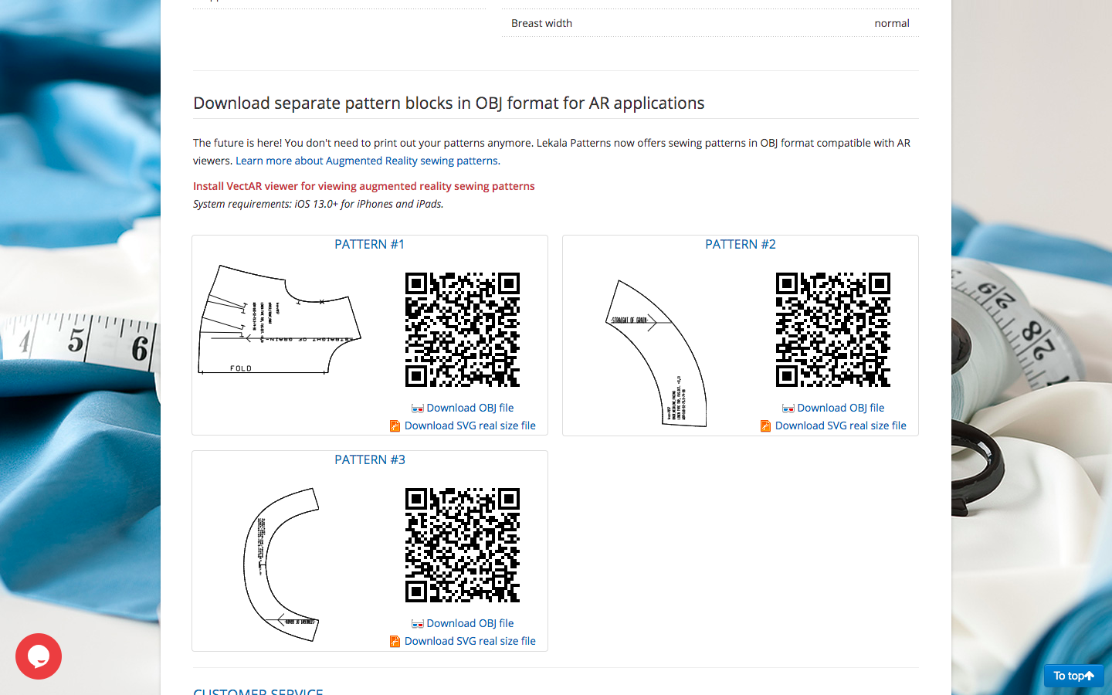Open the PATTERN #3 title link

click(x=369, y=459)
